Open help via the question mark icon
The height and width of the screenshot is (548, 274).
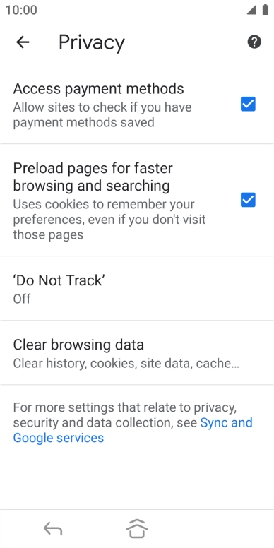(x=254, y=42)
